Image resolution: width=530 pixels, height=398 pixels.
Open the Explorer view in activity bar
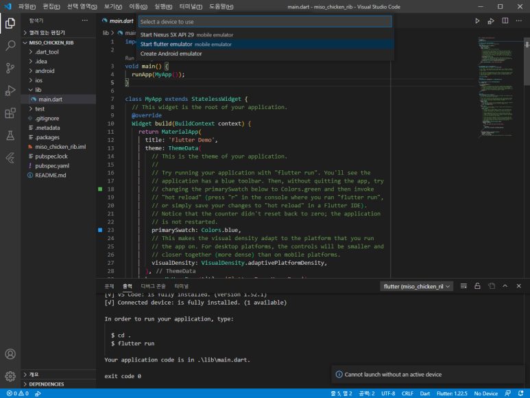click(10, 23)
